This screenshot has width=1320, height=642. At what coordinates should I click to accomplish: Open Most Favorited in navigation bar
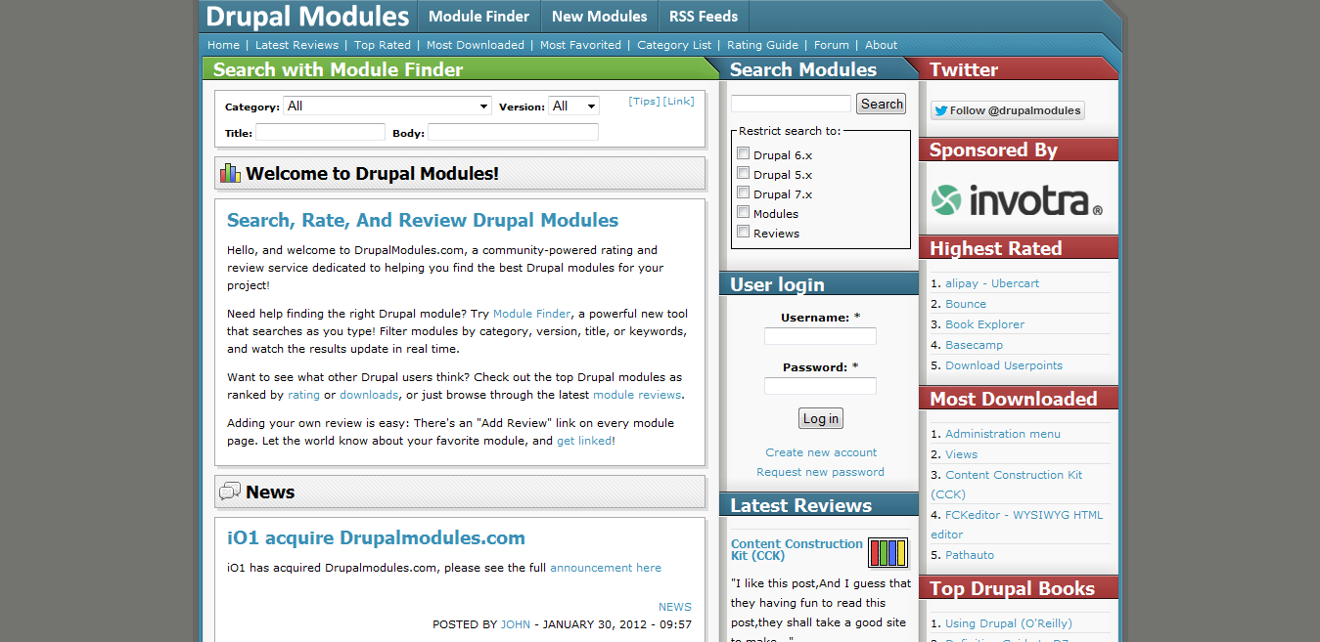[x=580, y=45]
